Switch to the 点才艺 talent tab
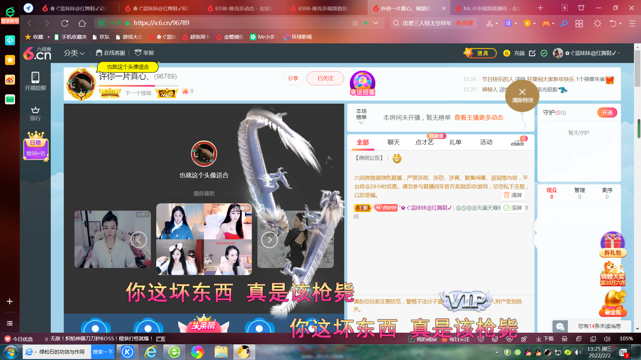Screen dimensions: 641x360 click(x=424, y=142)
